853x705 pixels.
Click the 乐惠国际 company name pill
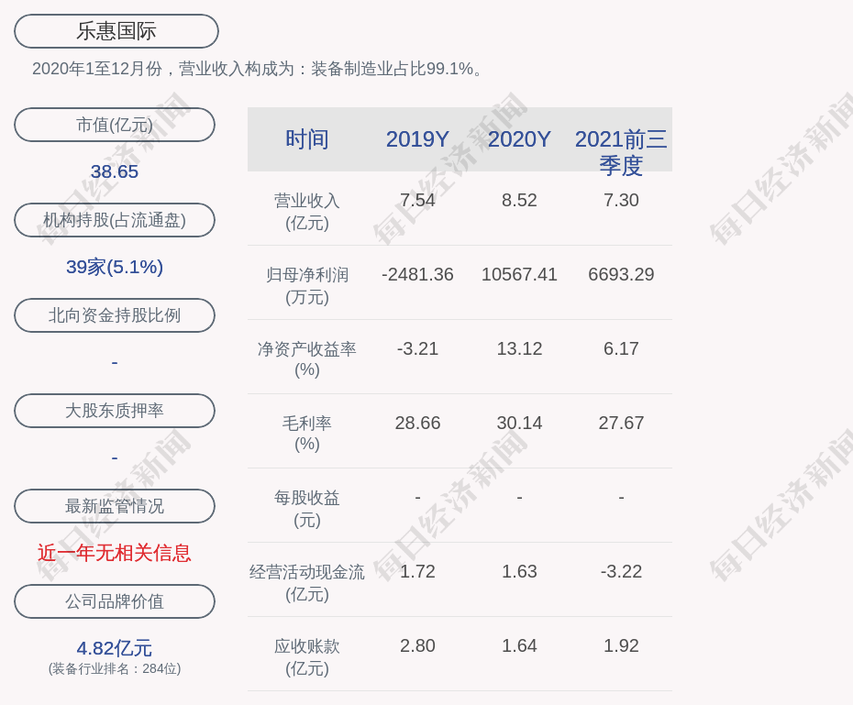pyautogui.click(x=116, y=31)
